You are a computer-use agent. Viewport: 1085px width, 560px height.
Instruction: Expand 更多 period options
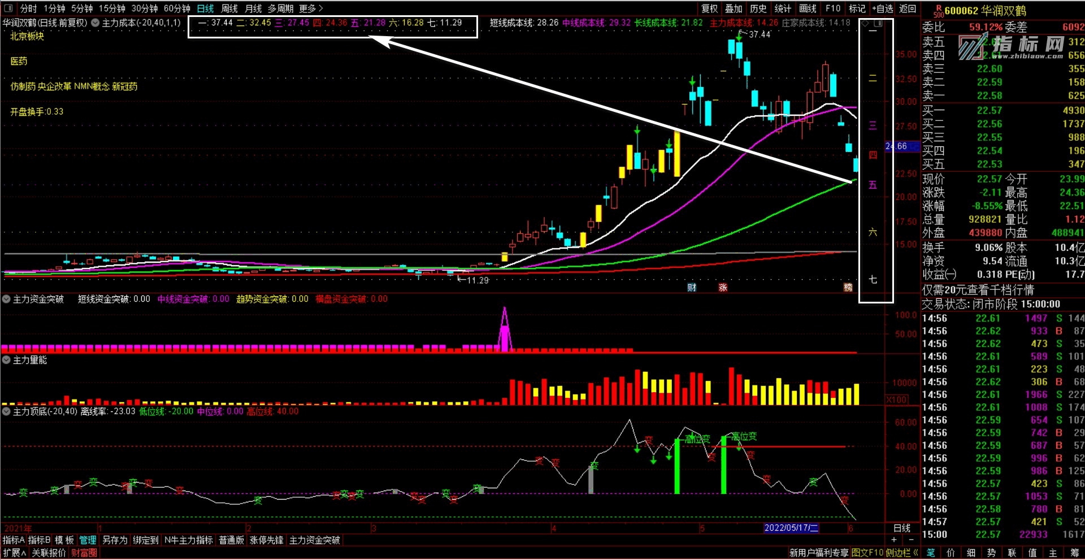pyautogui.click(x=311, y=8)
